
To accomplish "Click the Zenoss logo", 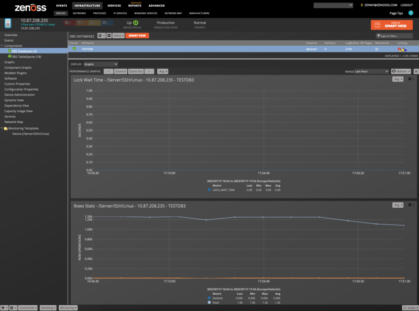I will point(30,7).
